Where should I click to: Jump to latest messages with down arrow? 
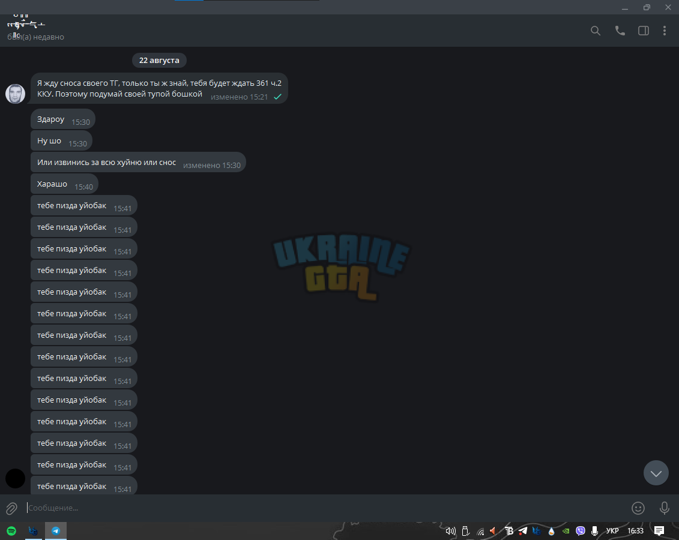[x=656, y=473]
